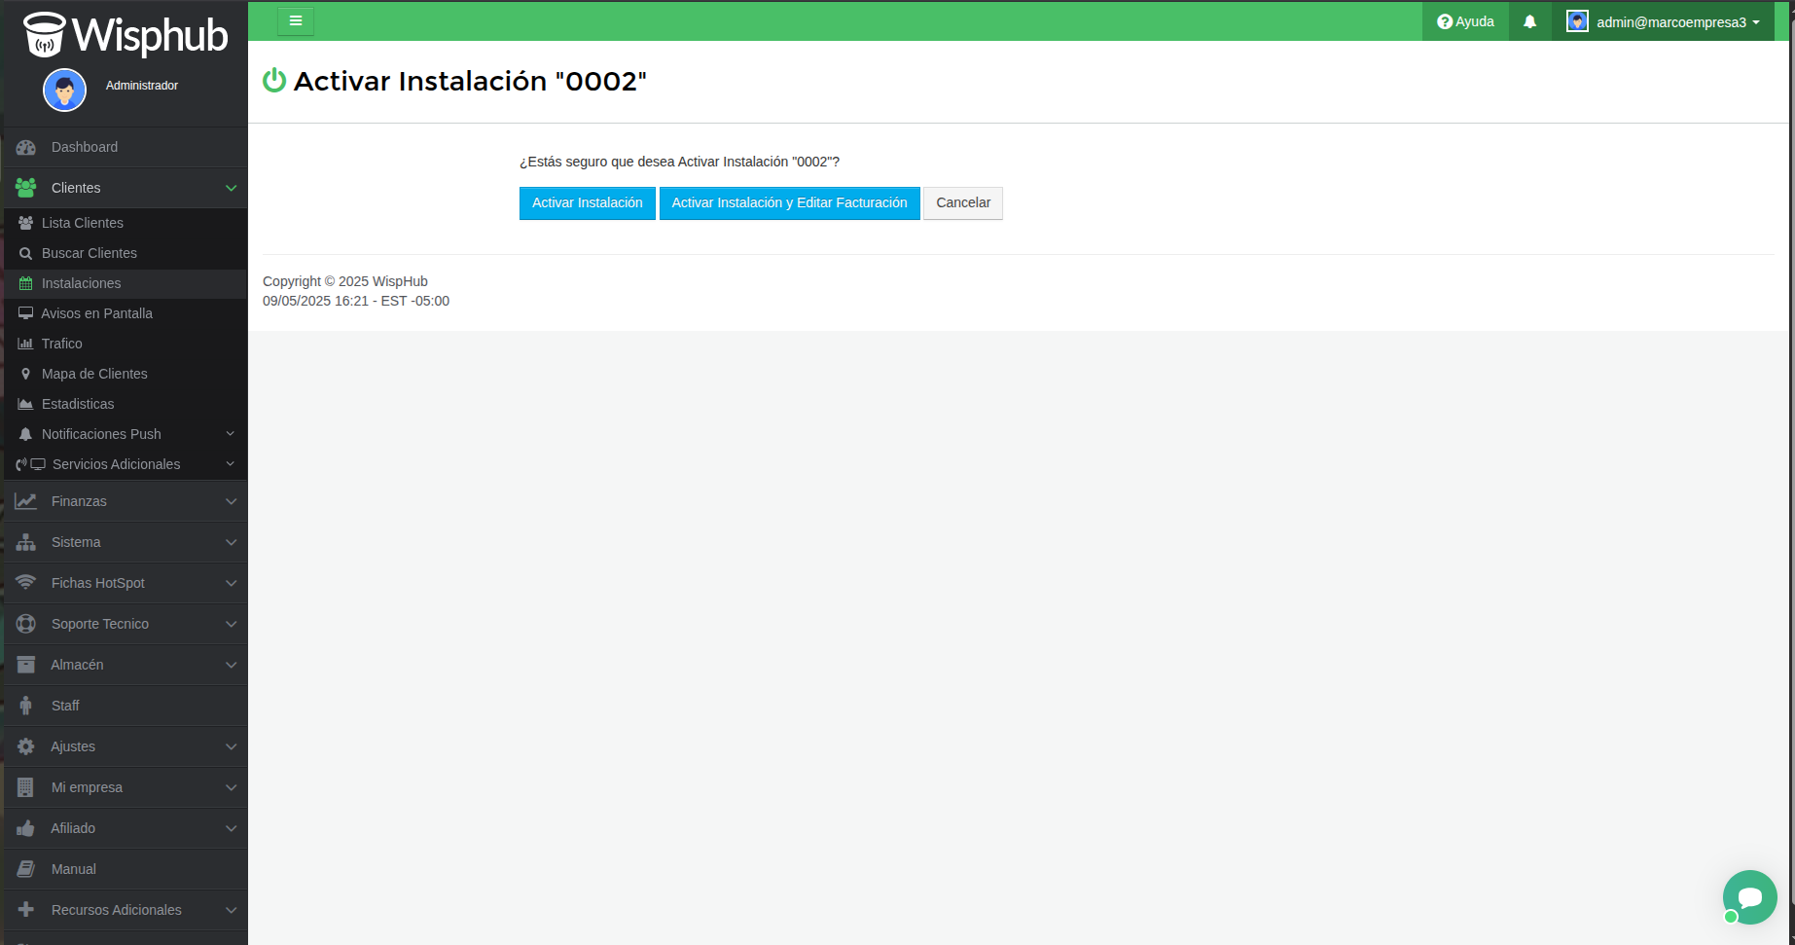Image resolution: width=1795 pixels, height=945 pixels.
Task: Expand the Fichas HotSpot chevron
Action: click(231, 583)
